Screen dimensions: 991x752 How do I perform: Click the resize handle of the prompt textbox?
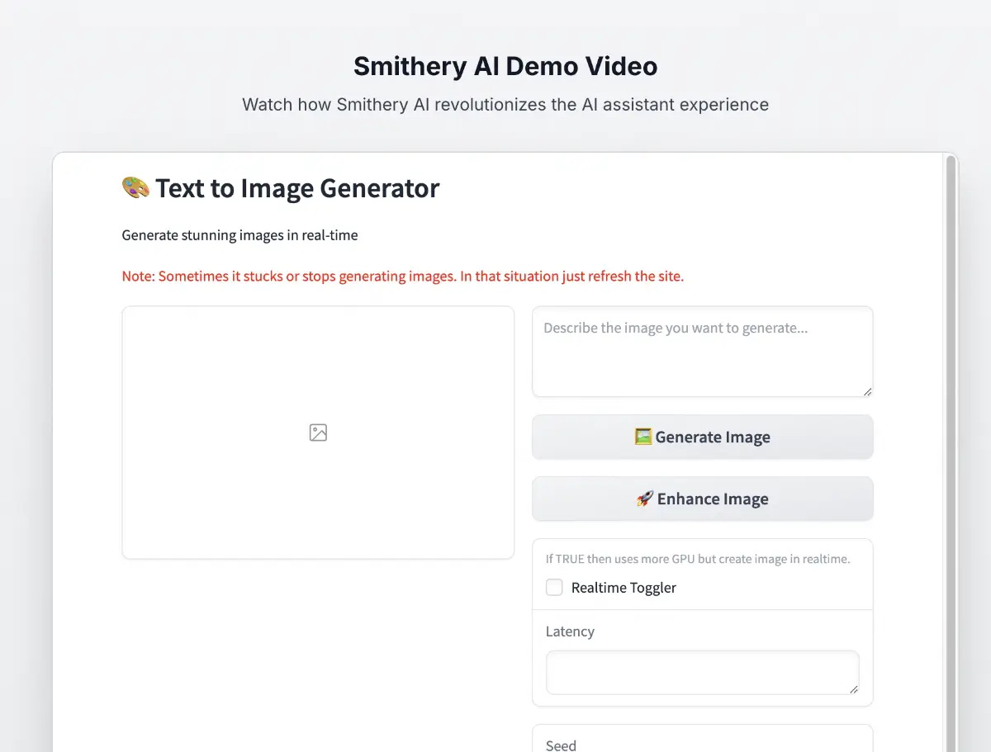click(866, 390)
